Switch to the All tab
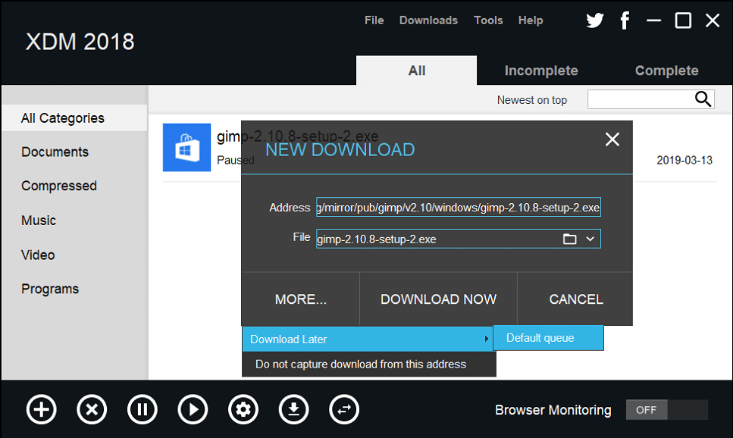 click(x=416, y=70)
